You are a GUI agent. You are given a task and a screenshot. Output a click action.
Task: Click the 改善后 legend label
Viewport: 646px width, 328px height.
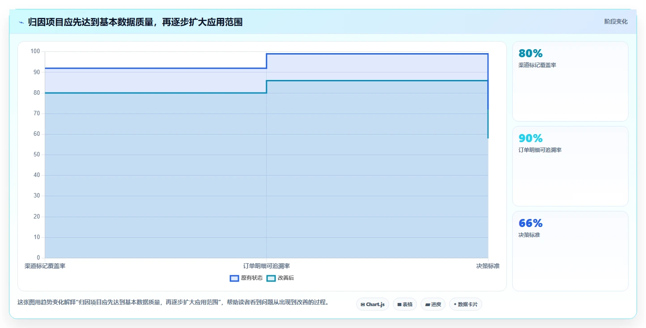[x=286, y=278]
